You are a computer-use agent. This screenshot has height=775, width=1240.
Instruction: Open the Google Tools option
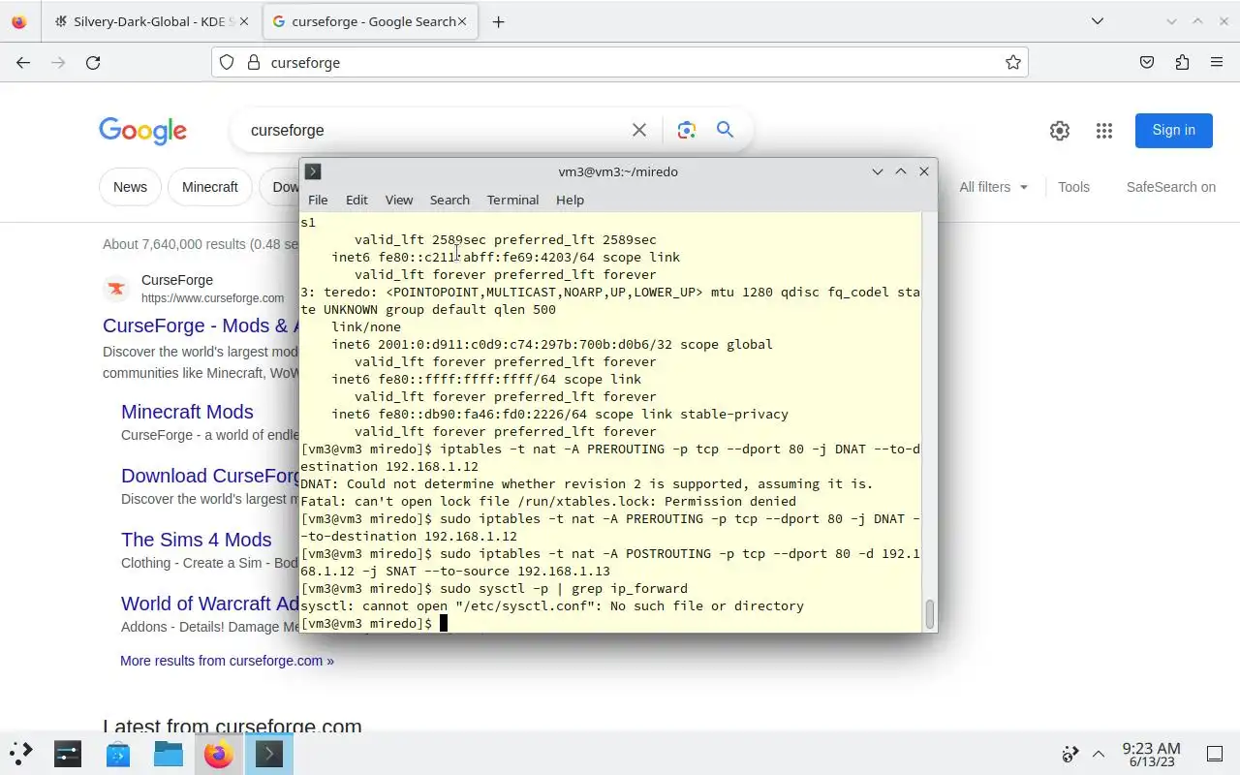coord(1073,187)
